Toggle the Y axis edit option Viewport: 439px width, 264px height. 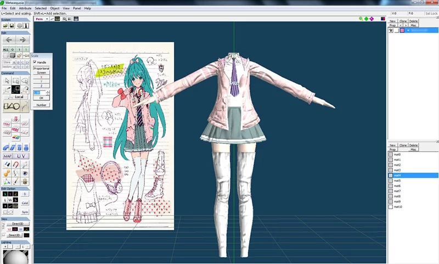(10, 194)
